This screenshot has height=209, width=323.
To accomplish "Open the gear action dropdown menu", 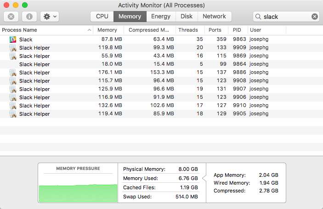I will coord(49,17).
